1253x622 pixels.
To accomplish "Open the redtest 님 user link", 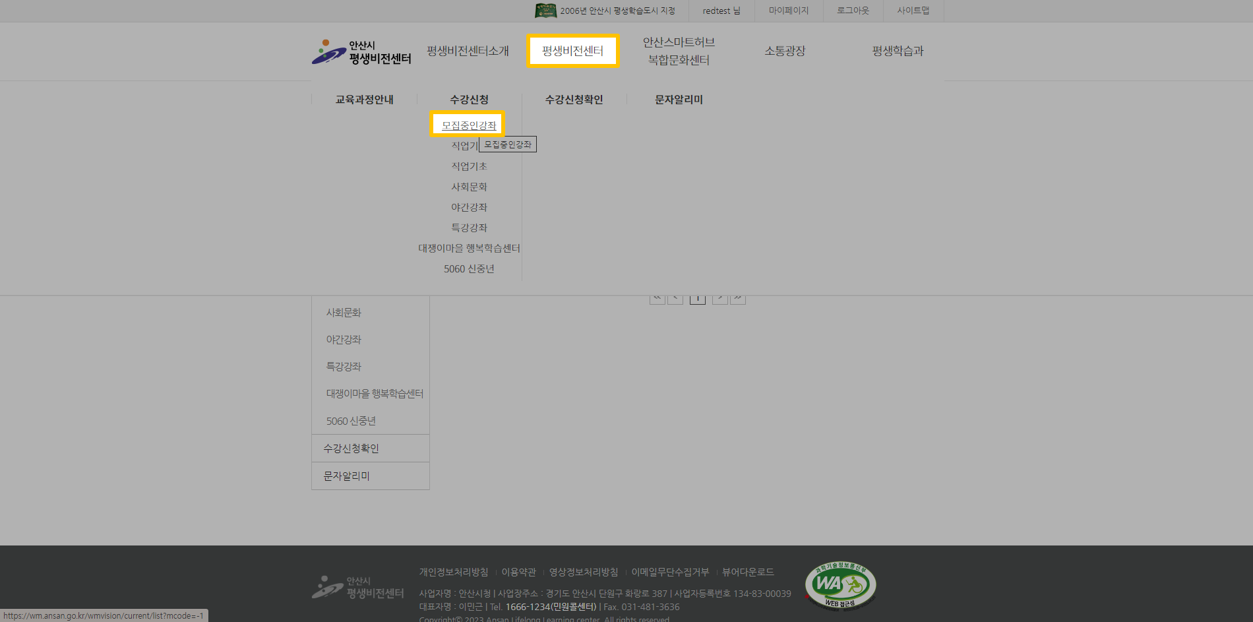I will pos(721,11).
